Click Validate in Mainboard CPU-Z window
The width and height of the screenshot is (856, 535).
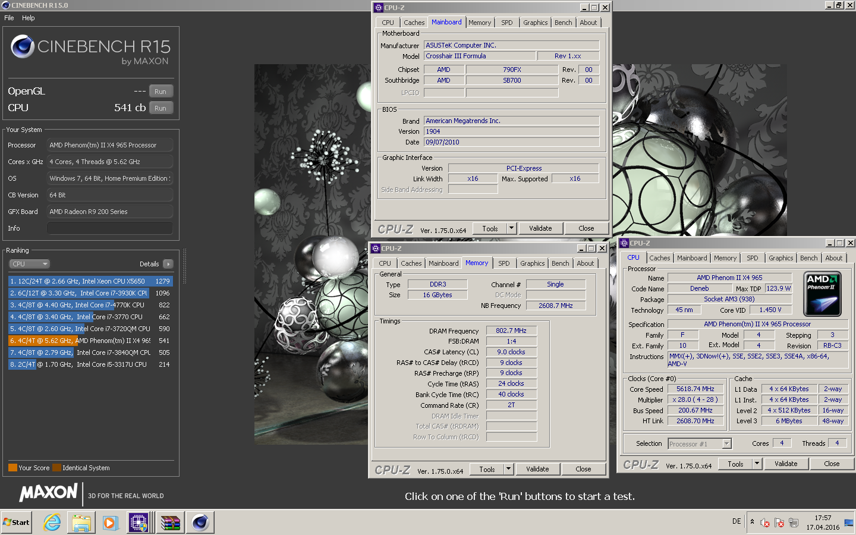(540, 228)
